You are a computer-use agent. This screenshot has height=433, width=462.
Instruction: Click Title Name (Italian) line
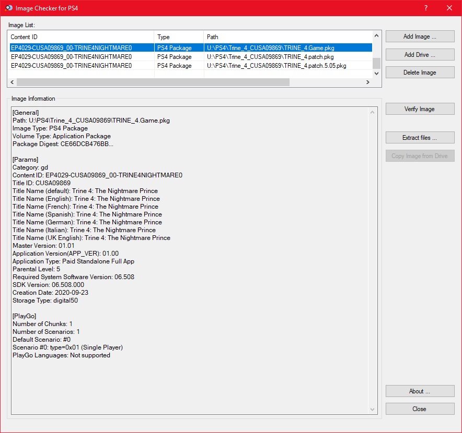[x=84, y=230]
